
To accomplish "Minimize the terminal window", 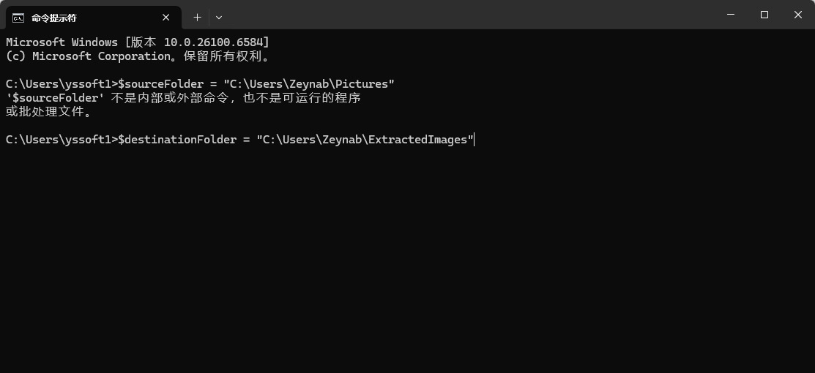I will pyautogui.click(x=731, y=15).
